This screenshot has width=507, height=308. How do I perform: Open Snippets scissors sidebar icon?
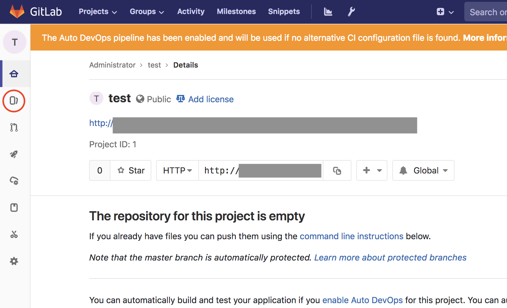click(x=14, y=234)
